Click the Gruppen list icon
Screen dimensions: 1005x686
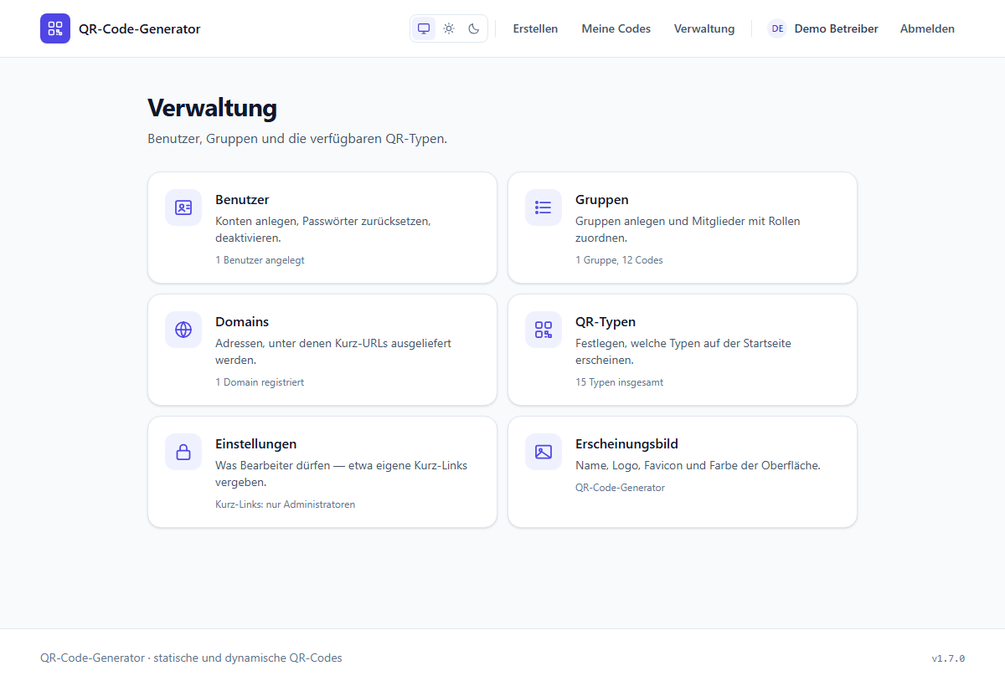pyautogui.click(x=544, y=207)
